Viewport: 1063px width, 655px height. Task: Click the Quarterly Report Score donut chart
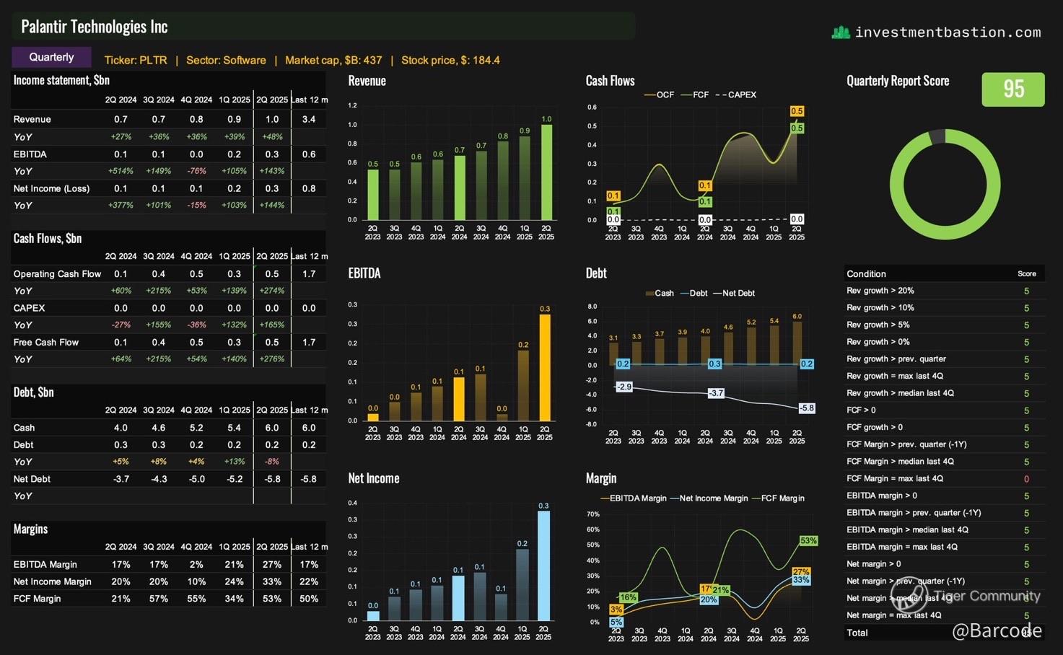click(945, 185)
